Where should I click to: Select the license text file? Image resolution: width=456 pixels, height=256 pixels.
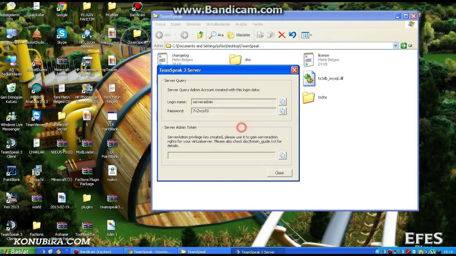322,59
